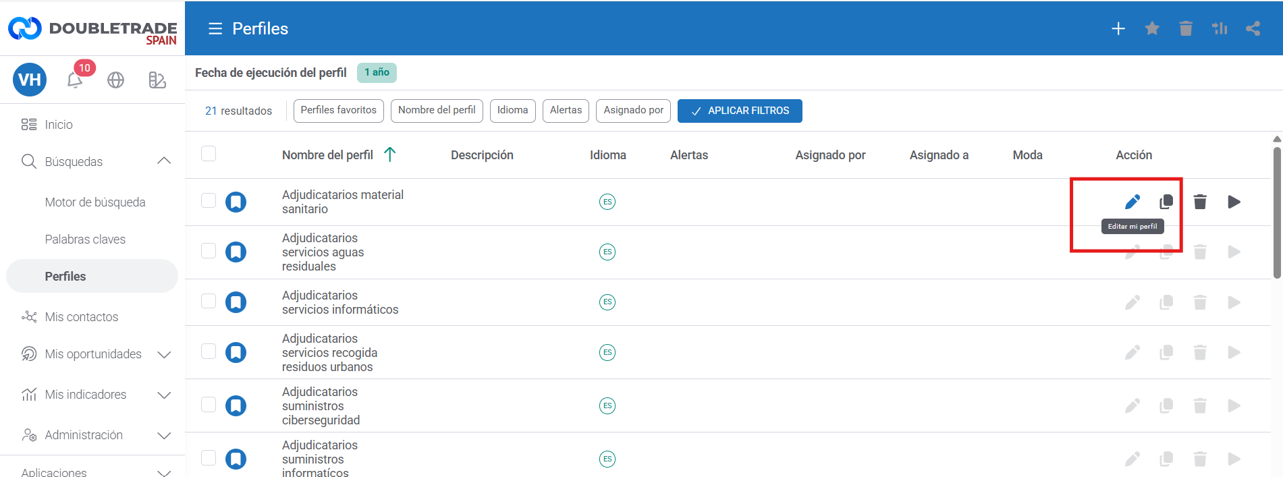Duplicate the servicios recogida residuos urbanos profile
Viewport: 1283px width, 477px height.
coord(1166,352)
